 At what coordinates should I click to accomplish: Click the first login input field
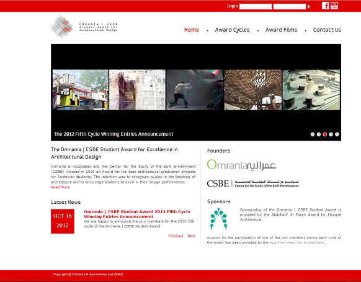[256, 7]
